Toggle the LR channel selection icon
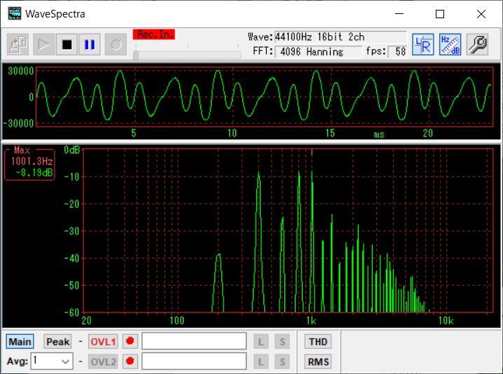This screenshot has width=503, height=374. point(423,44)
